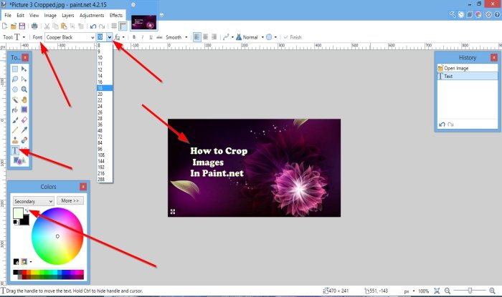Open the Secondary color selector dropdown
Image resolution: width=502 pixels, height=297 pixels.
coord(33,201)
